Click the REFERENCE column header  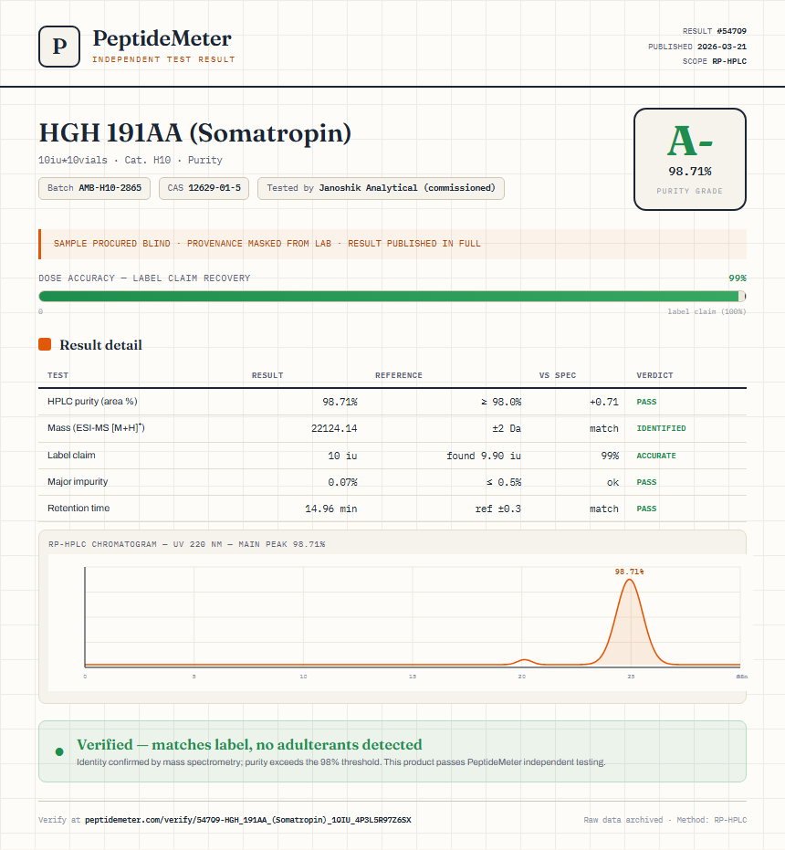(399, 375)
